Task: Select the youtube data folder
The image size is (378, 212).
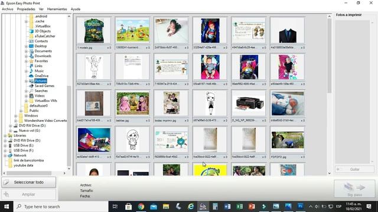Action: (x=24, y=165)
